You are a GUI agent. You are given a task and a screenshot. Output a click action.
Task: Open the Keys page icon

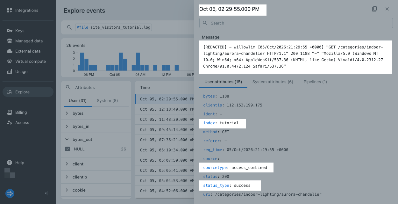(x=10, y=31)
